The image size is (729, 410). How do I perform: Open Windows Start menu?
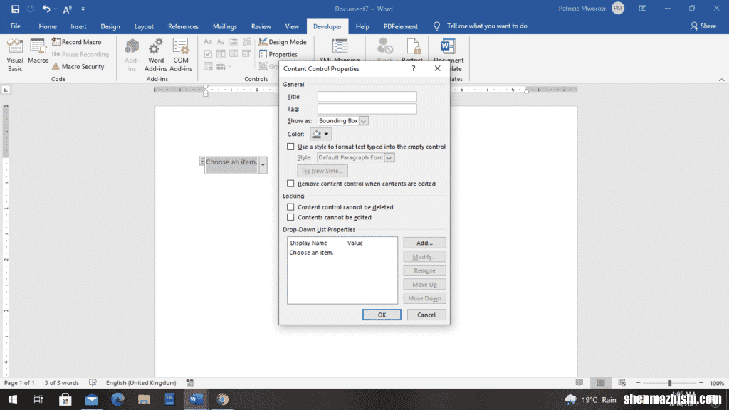pyautogui.click(x=13, y=399)
